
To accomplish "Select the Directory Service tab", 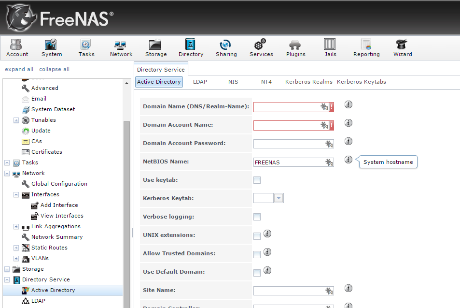I will pyautogui.click(x=161, y=69).
